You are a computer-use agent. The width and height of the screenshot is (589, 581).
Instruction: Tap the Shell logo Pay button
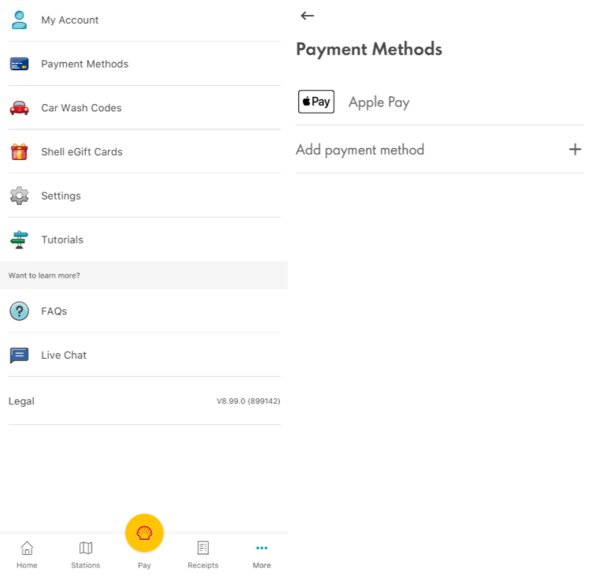pyautogui.click(x=144, y=533)
